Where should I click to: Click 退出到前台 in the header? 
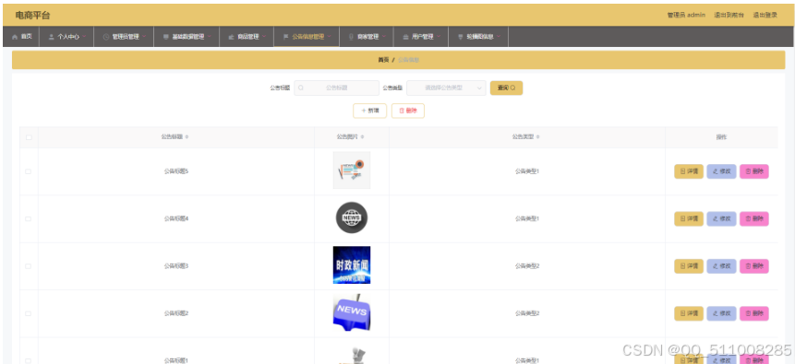(729, 15)
